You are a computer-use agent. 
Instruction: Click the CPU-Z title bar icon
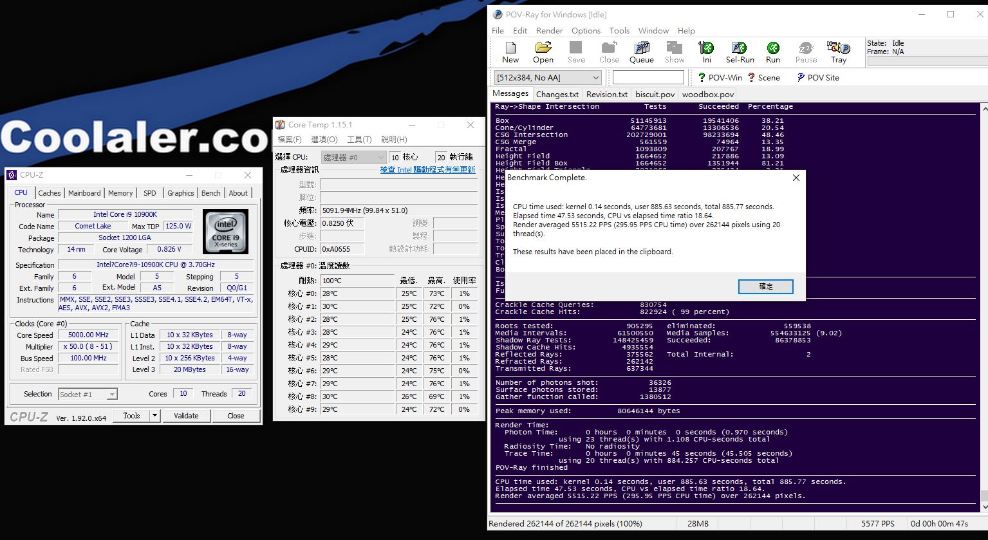click(x=12, y=175)
